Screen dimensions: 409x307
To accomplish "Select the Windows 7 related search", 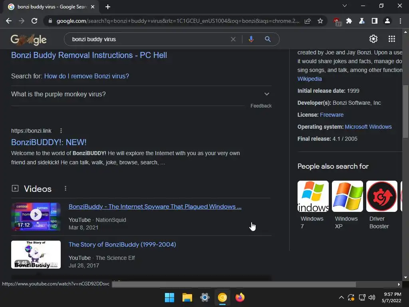I will (313, 205).
